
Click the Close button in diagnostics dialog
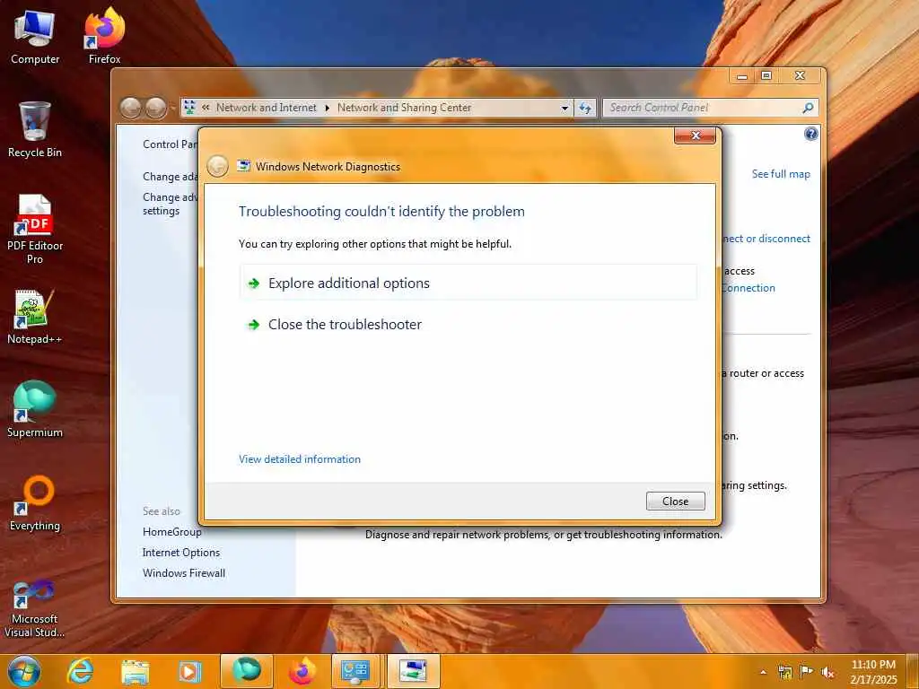[x=675, y=501]
